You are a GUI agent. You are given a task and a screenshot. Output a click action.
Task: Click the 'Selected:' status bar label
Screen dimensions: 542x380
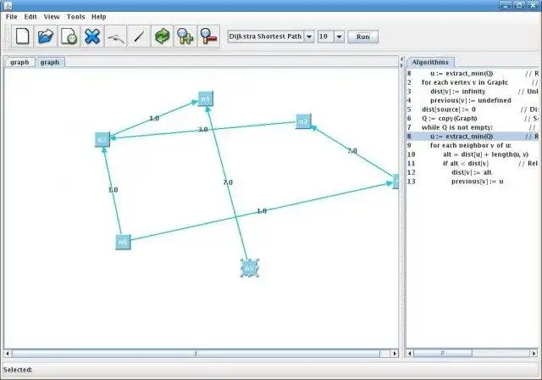[x=18, y=370]
